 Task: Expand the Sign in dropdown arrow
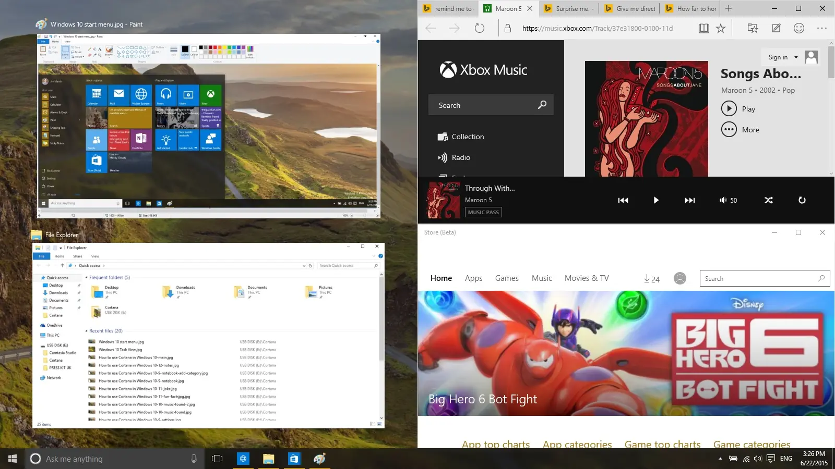tap(796, 57)
